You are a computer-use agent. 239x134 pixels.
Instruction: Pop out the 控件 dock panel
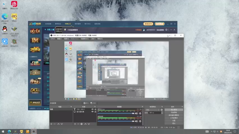[x=182, y=107]
